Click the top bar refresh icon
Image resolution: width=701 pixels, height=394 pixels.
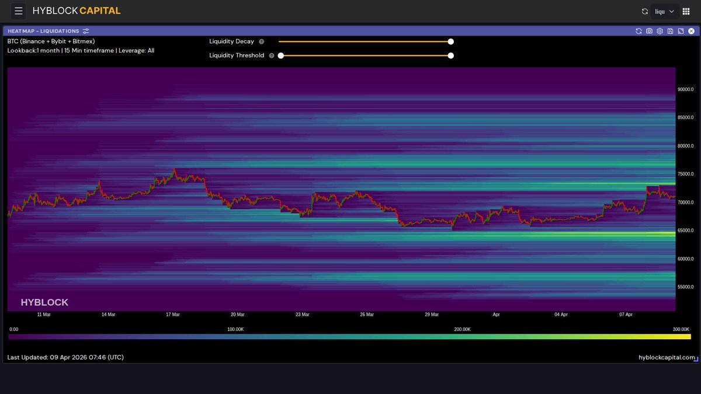point(645,11)
